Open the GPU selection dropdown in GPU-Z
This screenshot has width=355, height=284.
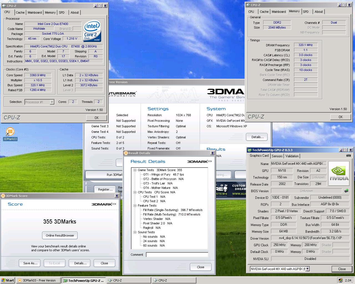(307, 269)
